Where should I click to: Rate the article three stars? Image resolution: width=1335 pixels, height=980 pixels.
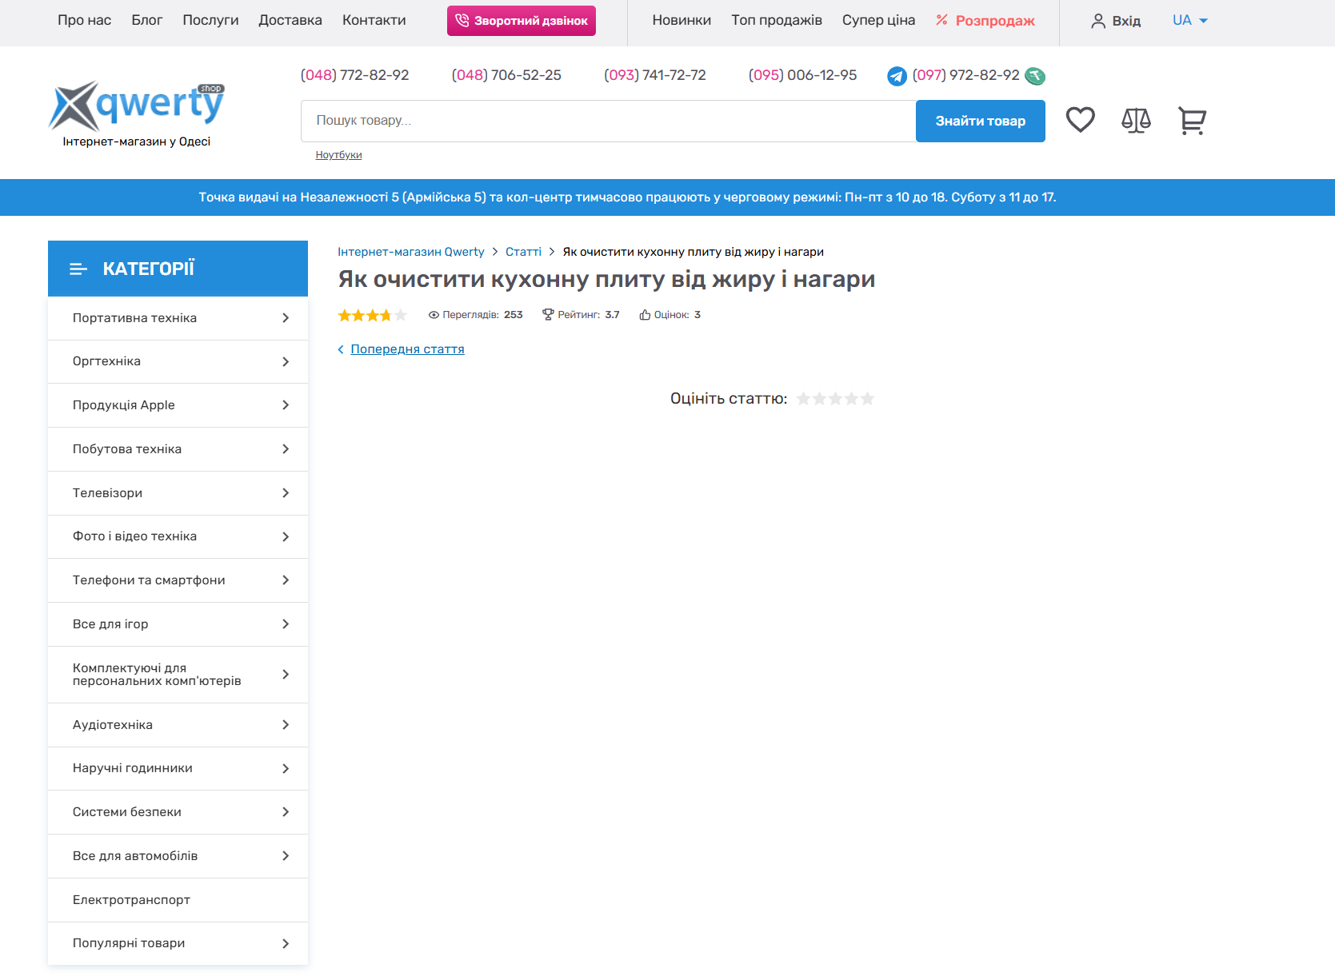[836, 399]
